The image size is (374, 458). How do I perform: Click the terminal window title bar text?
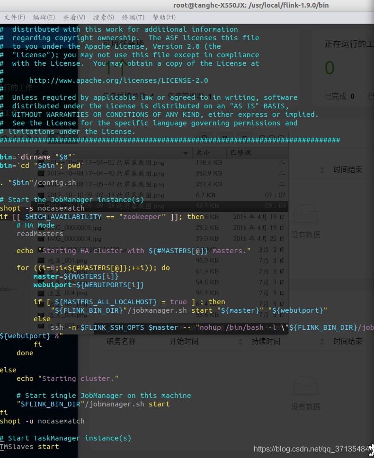(251, 5)
